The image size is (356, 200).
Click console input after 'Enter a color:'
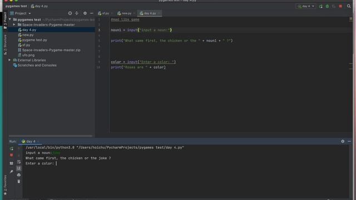point(56,163)
